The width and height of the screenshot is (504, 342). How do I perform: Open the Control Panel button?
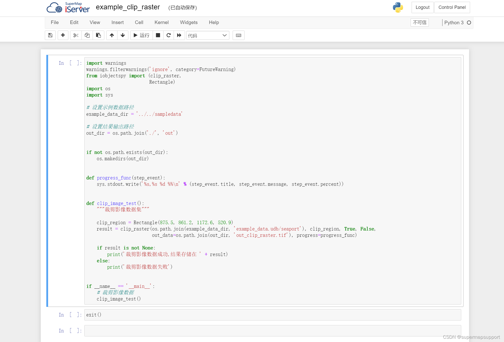[x=452, y=7]
